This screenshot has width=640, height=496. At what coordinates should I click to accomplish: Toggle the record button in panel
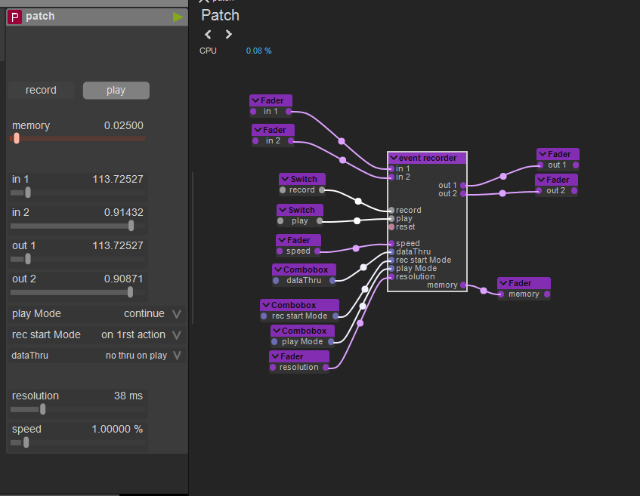click(x=41, y=91)
